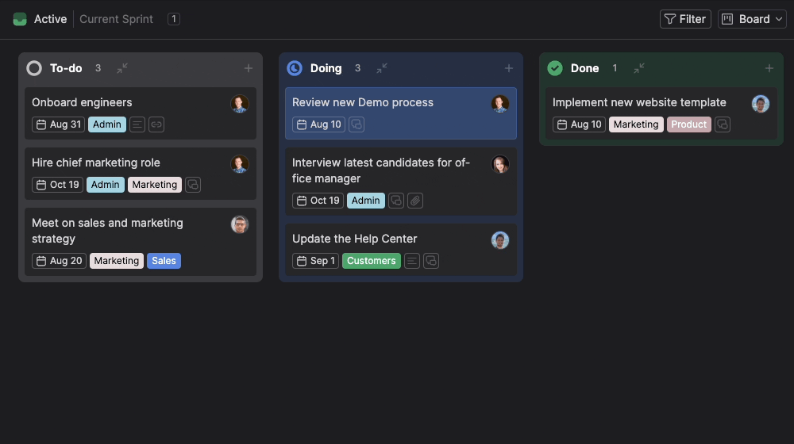
Task: Collapse the Doing column
Action: pyautogui.click(x=382, y=68)
